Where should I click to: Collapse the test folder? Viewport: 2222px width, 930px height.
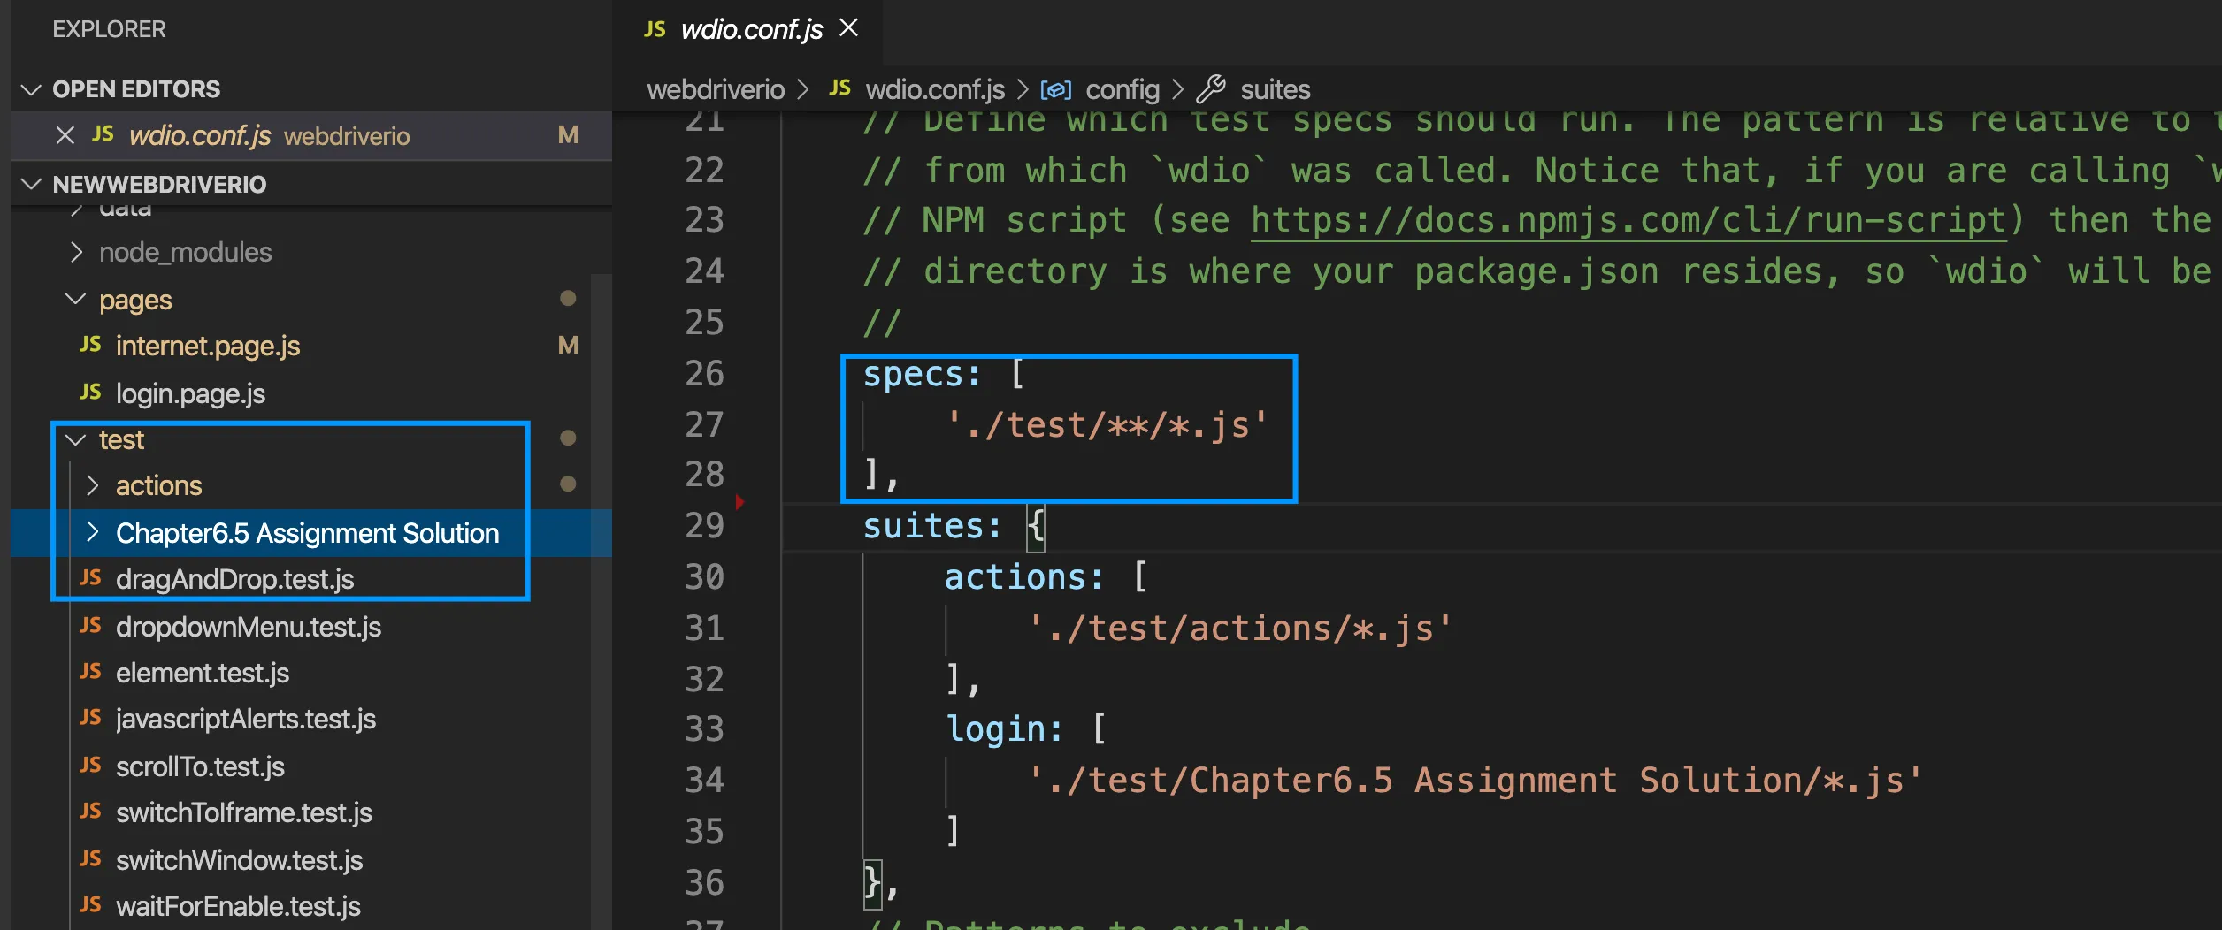click(x=76, y=439)
